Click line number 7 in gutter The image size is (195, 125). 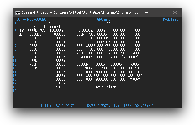[15, 46]
